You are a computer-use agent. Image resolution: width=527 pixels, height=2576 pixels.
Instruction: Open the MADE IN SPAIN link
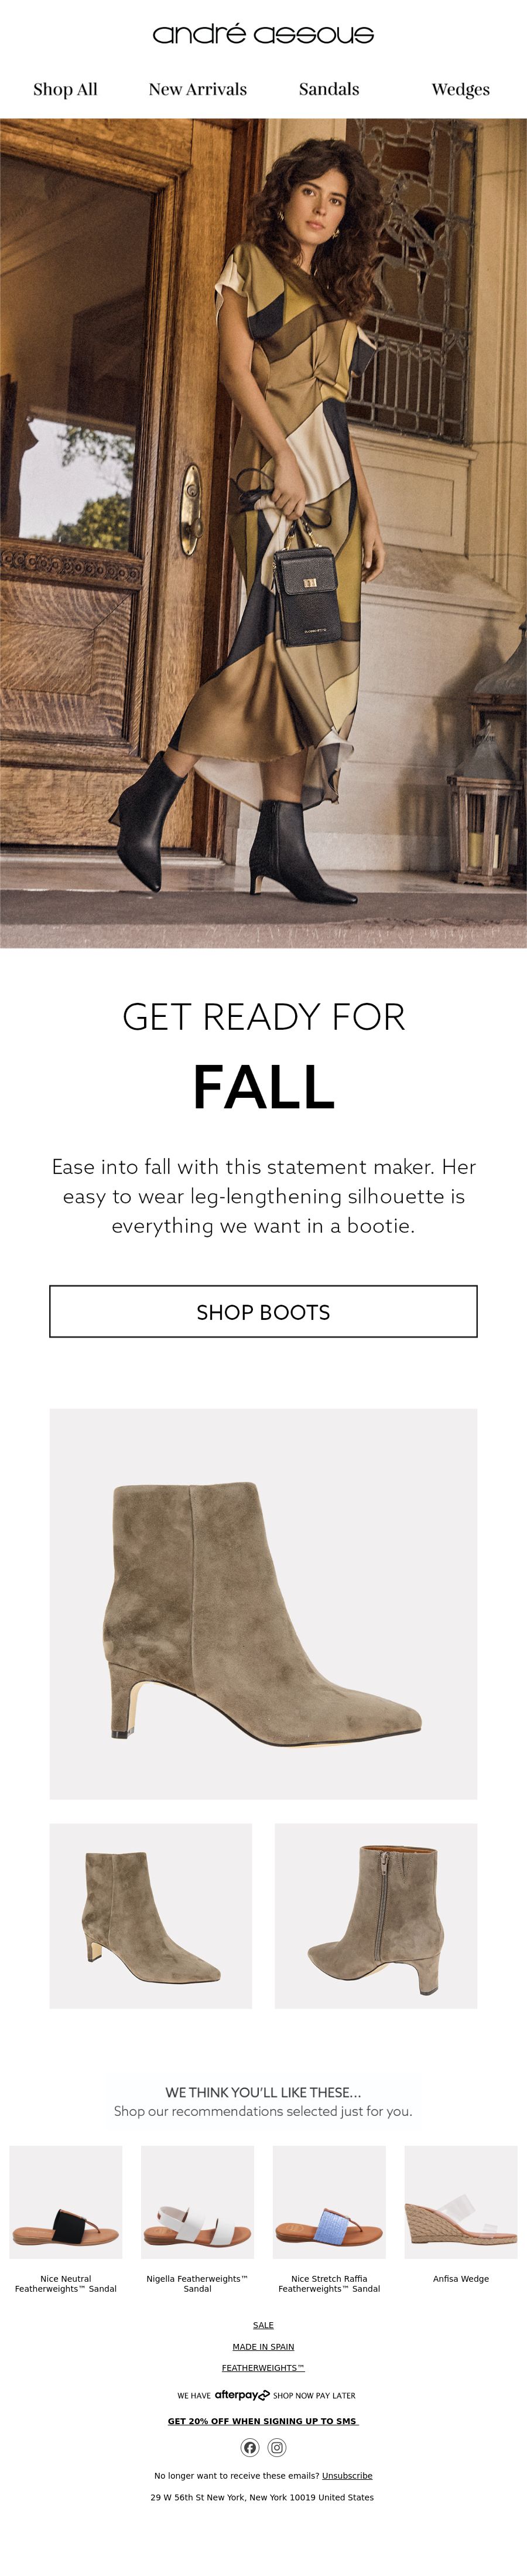263,2346
